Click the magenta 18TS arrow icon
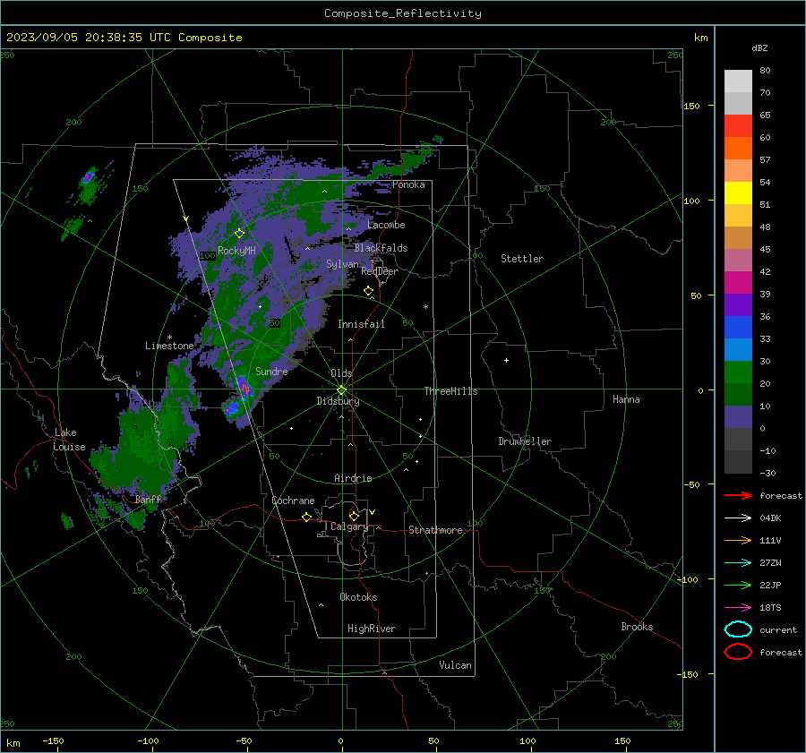The image size is (806, 753). pyautogui.click(x=738, y=608)
